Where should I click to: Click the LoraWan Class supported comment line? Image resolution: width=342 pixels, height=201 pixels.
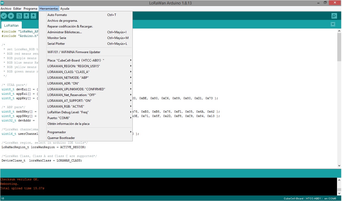(49, 156)
